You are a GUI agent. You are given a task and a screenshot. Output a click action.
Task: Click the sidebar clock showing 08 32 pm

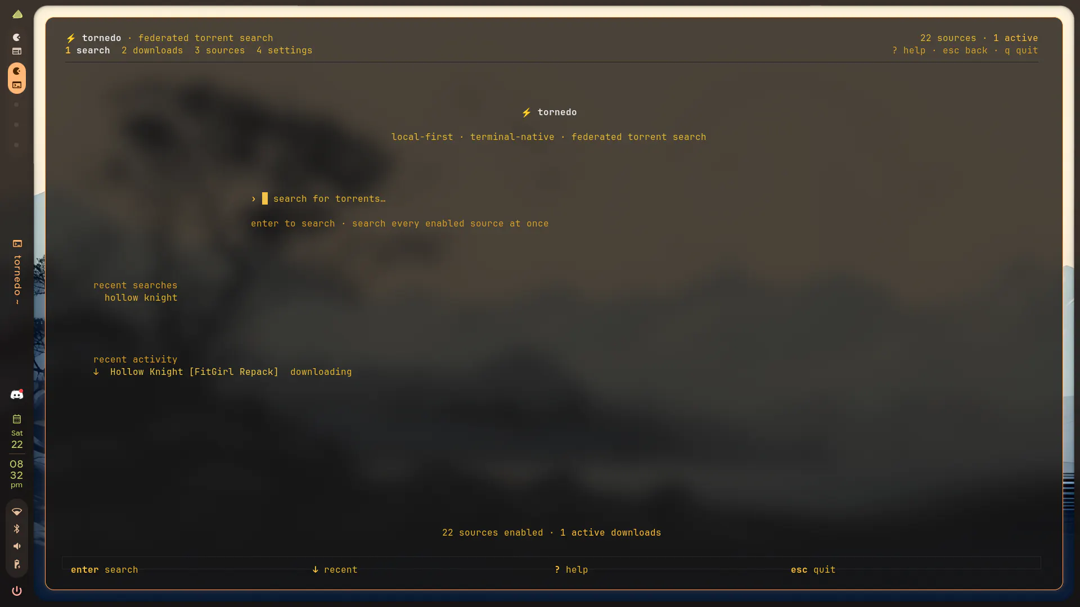point(17,474)
